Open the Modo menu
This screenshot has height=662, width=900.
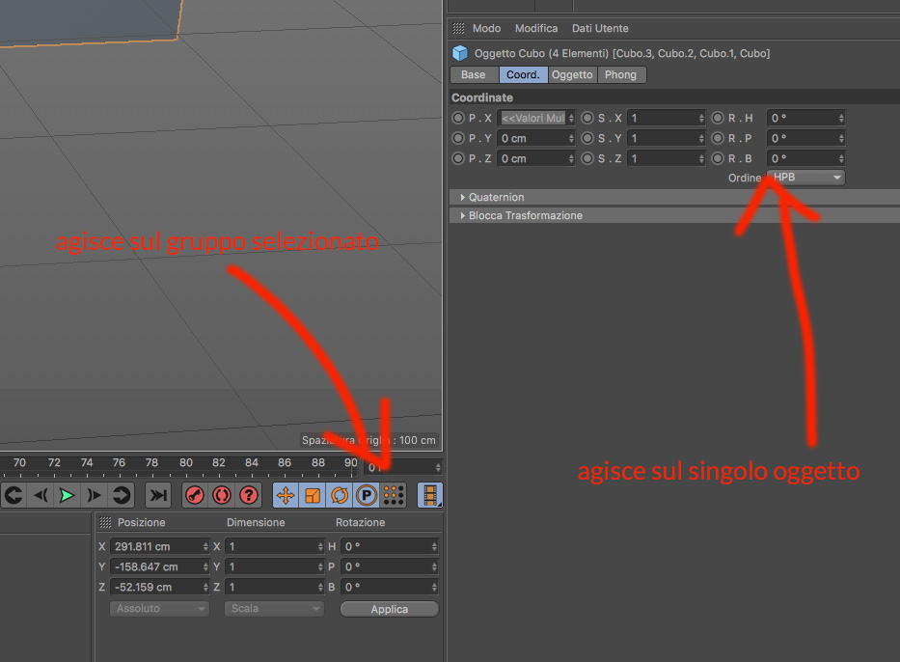pos(487,28)
